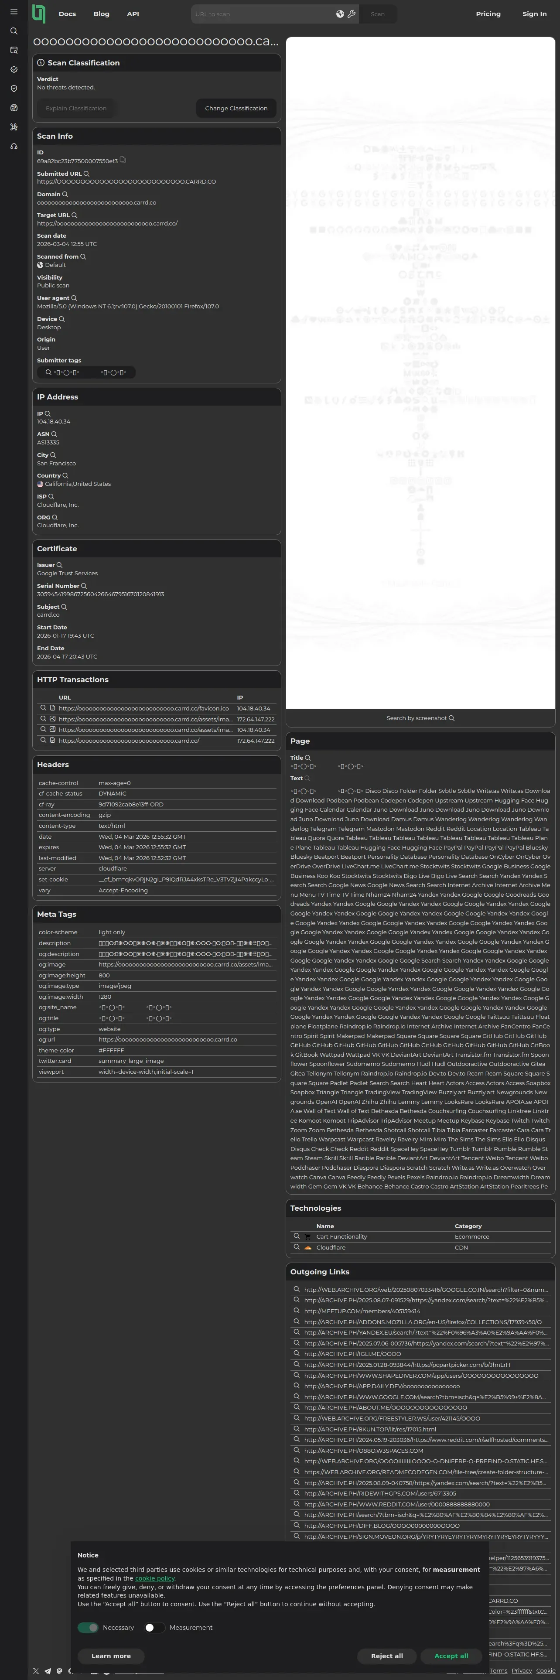Click magnifier icon next to certificate Subject
Image resolution: width=560 pixels, height=1680 pixels.
click(64, 607)
